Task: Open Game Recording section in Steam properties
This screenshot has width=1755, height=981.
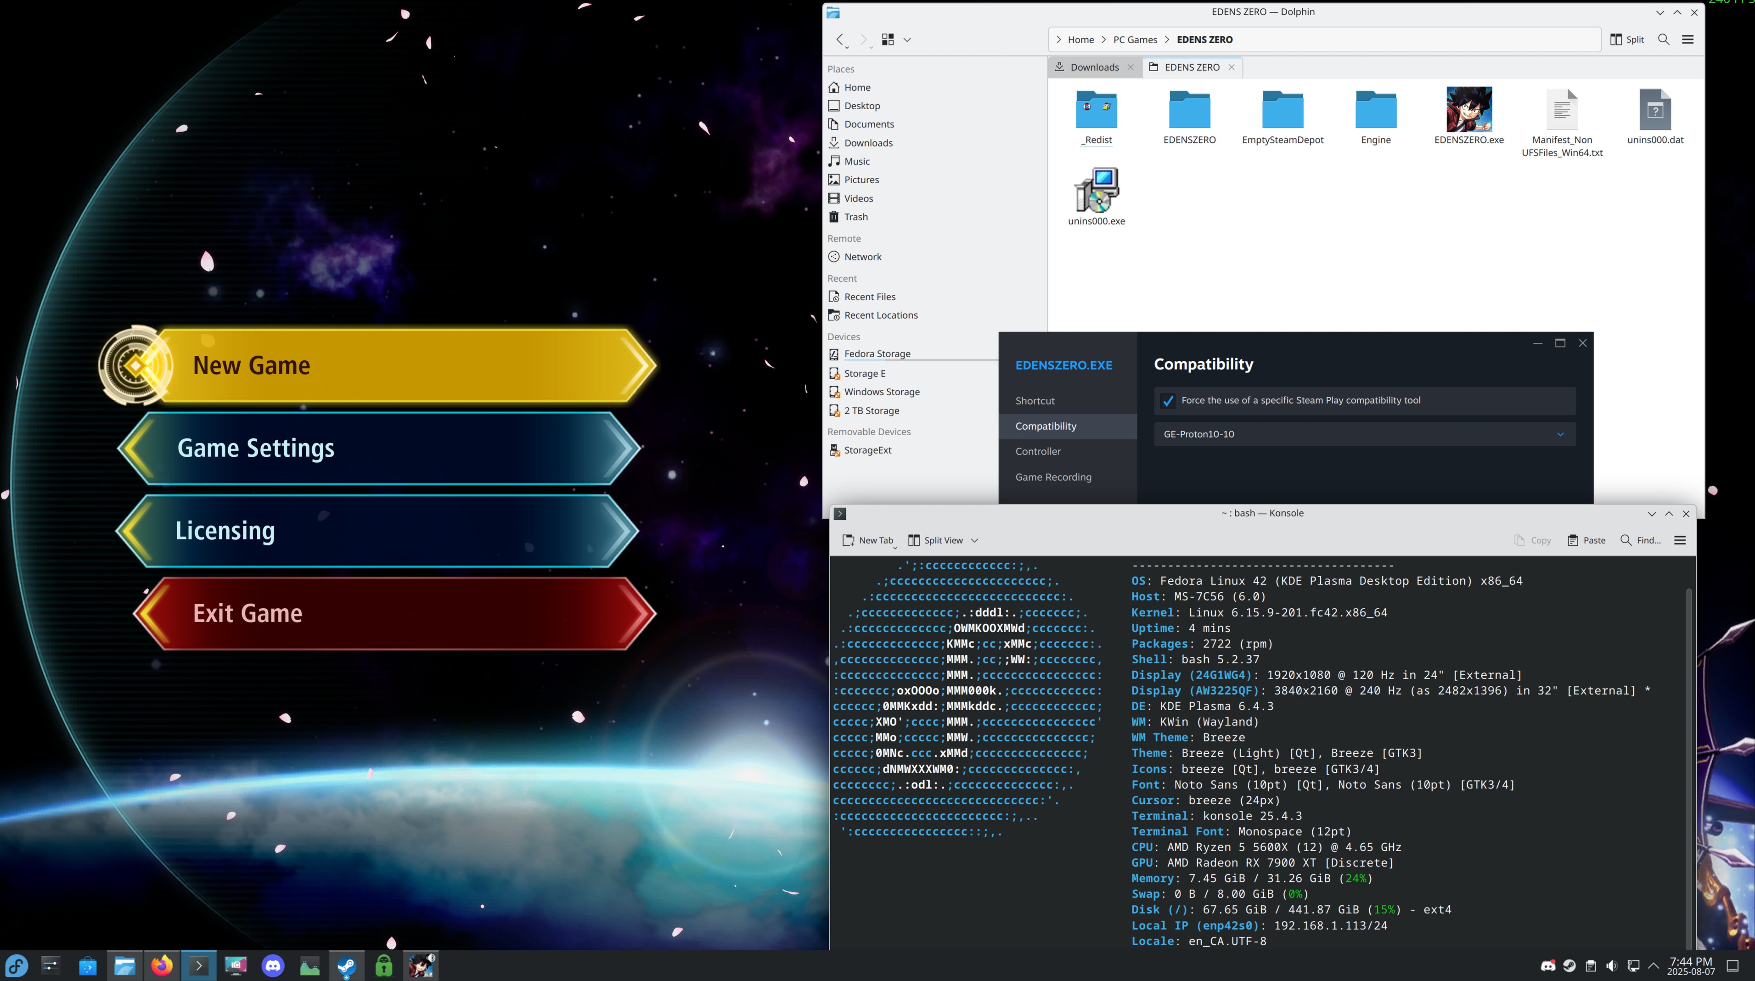Action: (x=1068, y=477)
